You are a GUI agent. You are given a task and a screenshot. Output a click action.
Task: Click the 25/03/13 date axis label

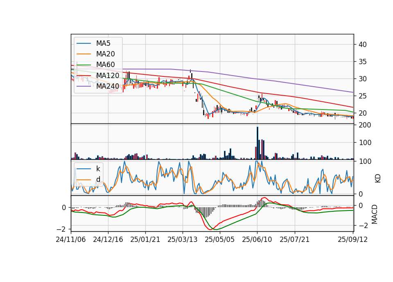[x=183, y=239]
